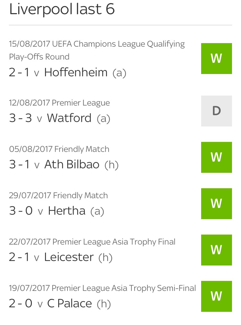Select the 22/07/2017 Asia Trophy Final label

[92, 242]
